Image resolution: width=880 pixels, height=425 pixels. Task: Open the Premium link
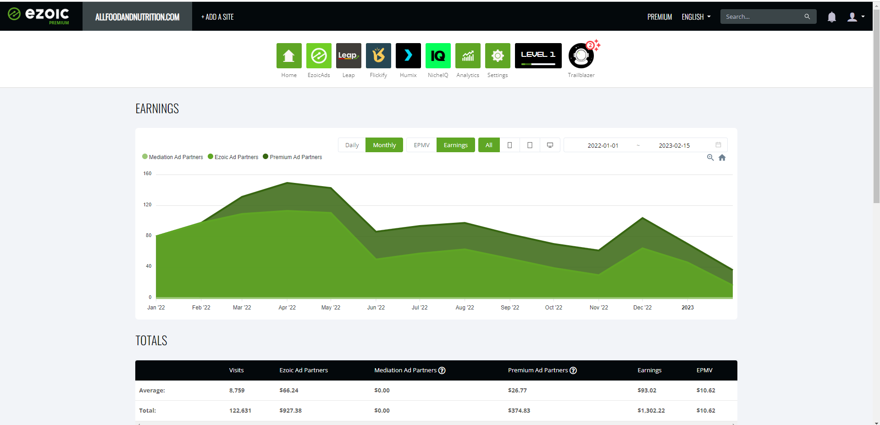point(659,17)
